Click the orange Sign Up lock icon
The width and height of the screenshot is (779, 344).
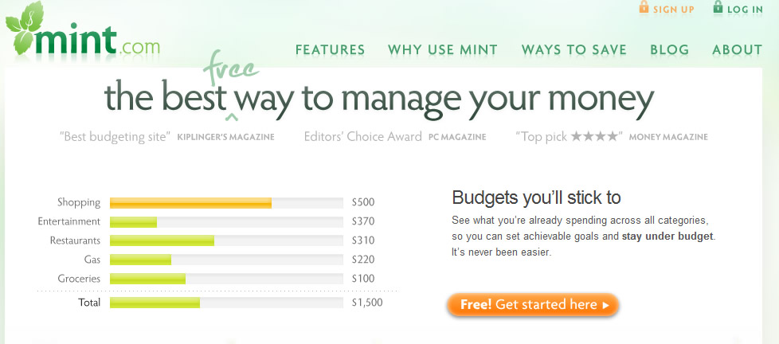click(644, 8)
